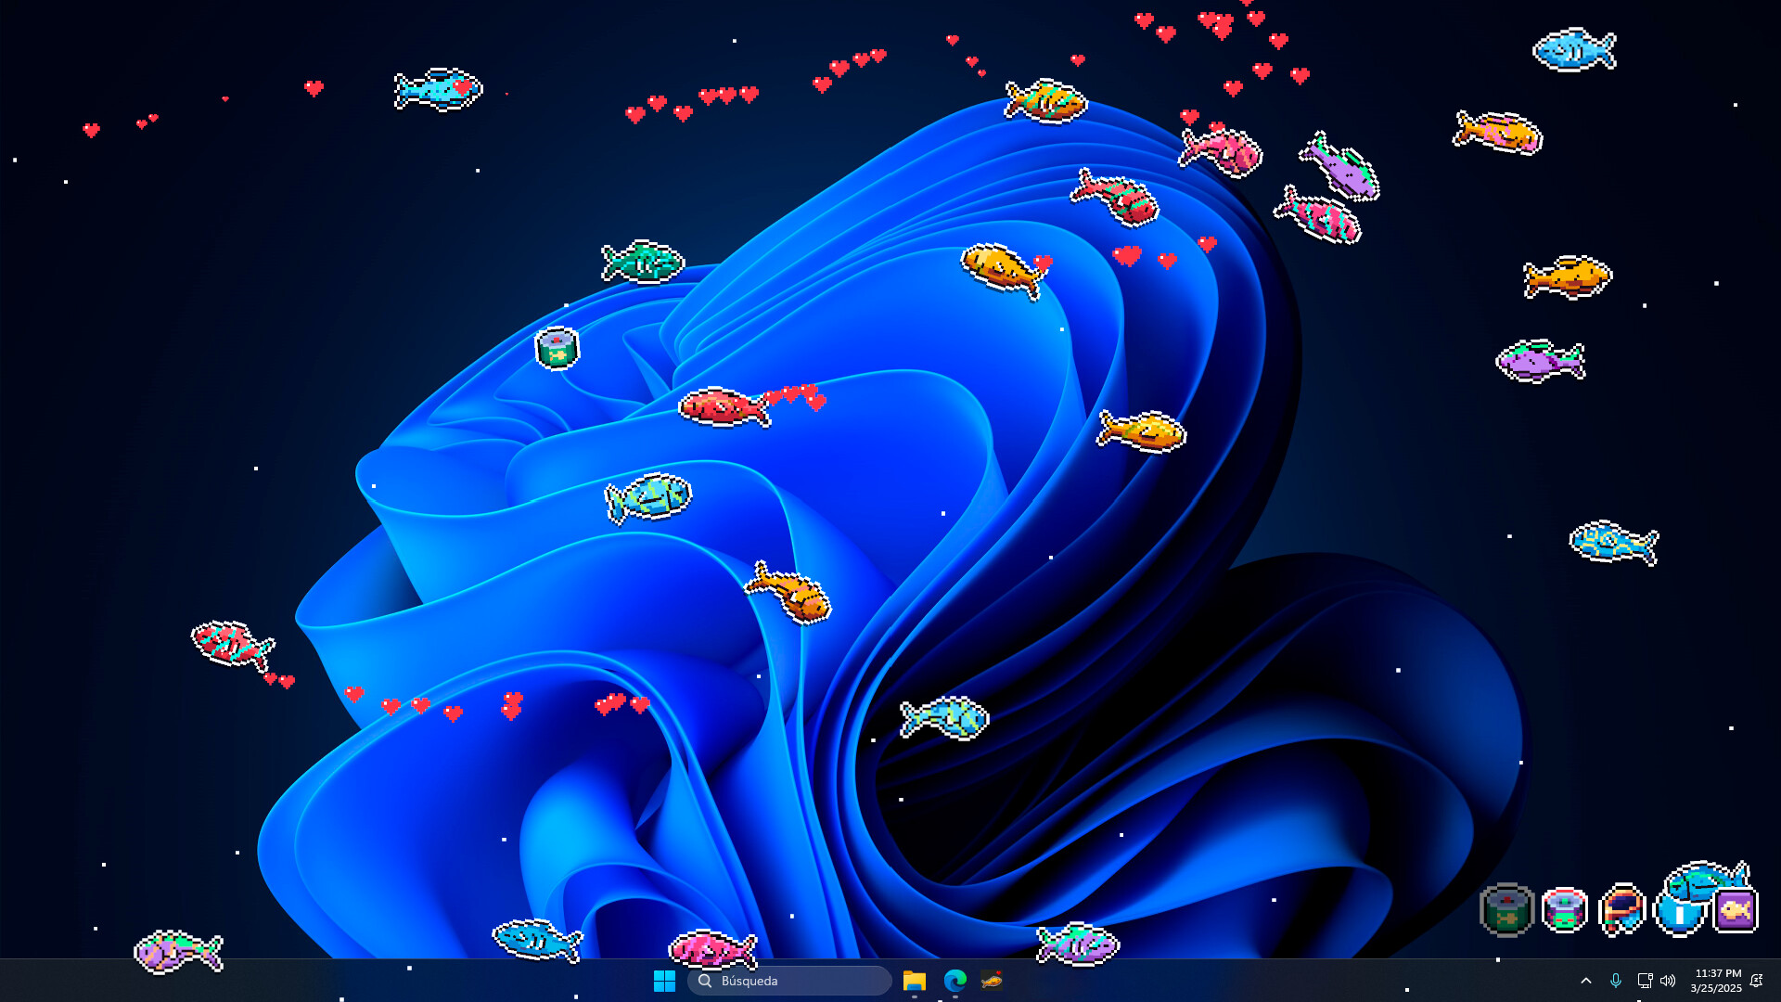The height and width of the screenshot is (1002, 1781).
Task: Click the green fish food can button
Action: 1506,909
